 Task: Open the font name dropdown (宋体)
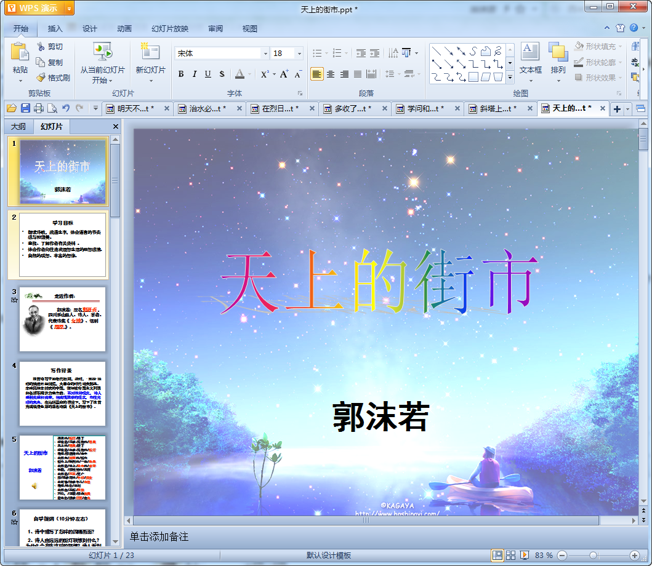265,53
